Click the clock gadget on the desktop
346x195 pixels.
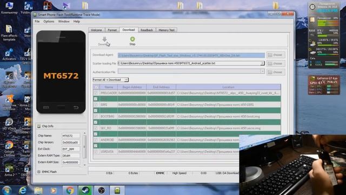click(x=312, y=7)
